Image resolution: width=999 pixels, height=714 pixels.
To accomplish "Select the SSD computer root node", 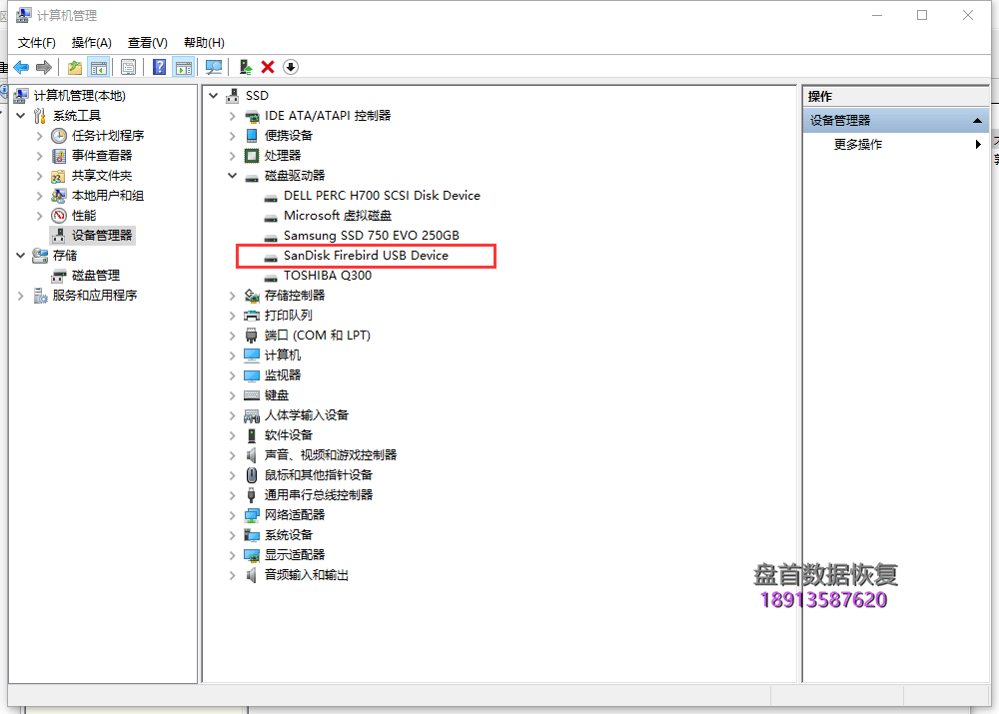I will click(257, 96).
